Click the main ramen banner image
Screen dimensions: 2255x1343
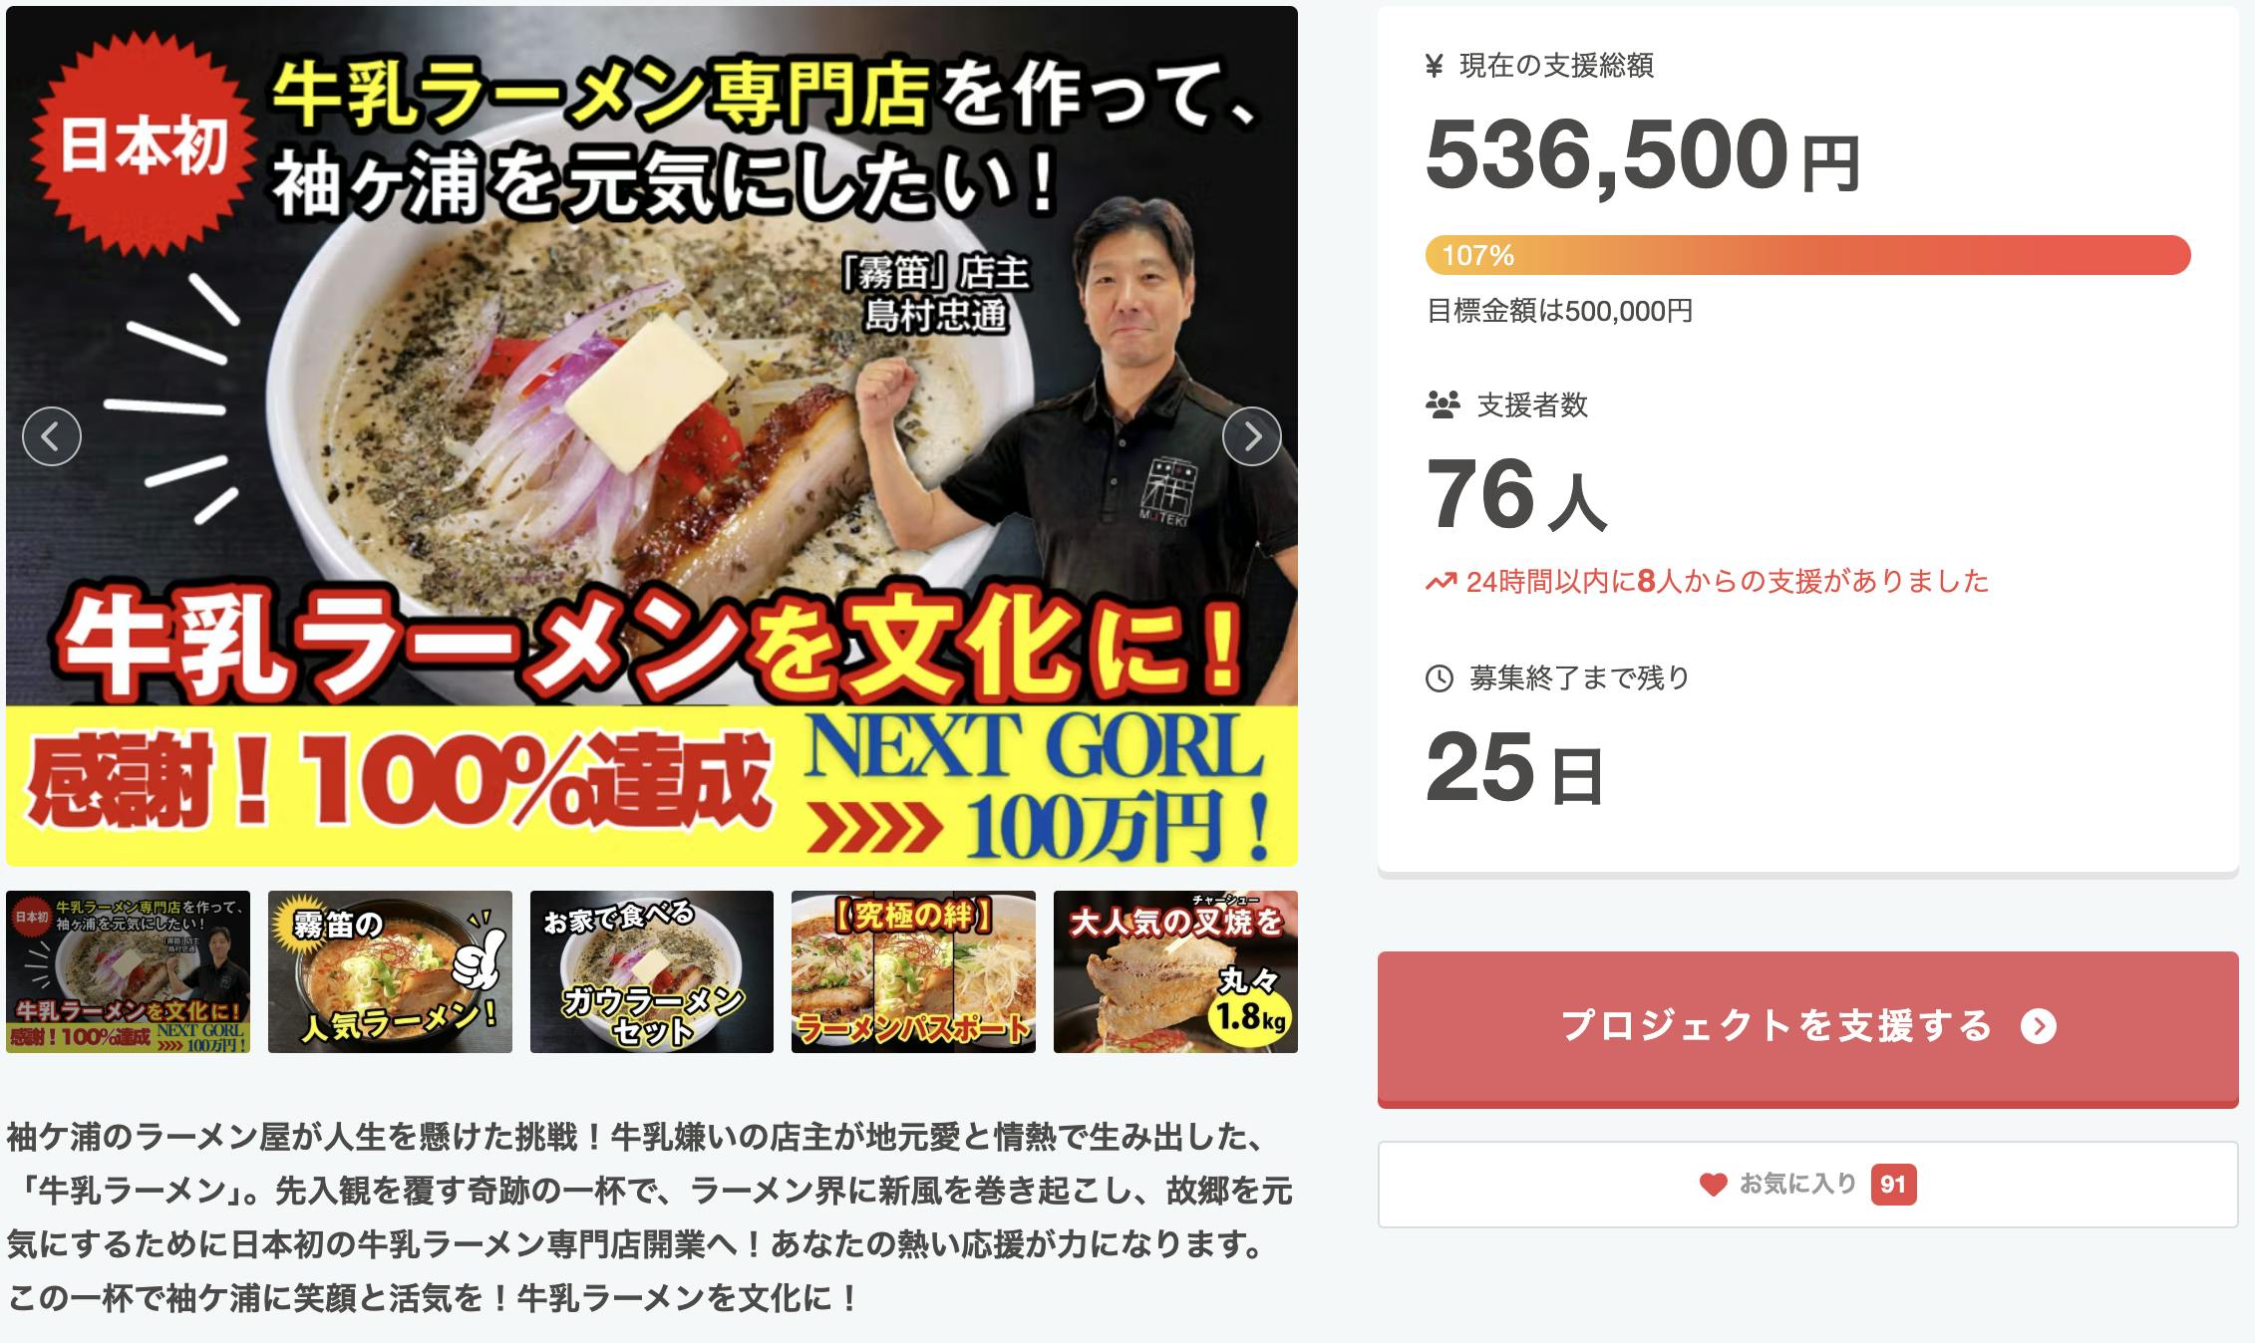tap(652, 436)
